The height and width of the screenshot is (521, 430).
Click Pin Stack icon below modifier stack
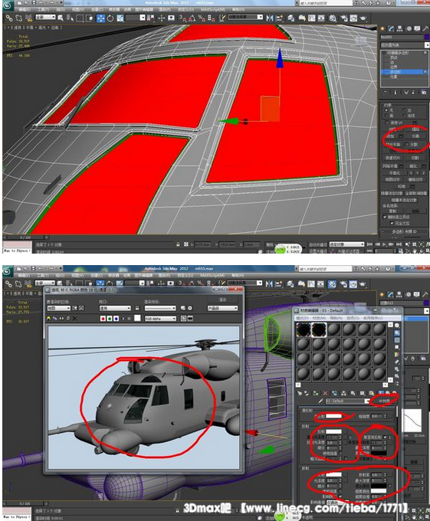click(385, 93)
